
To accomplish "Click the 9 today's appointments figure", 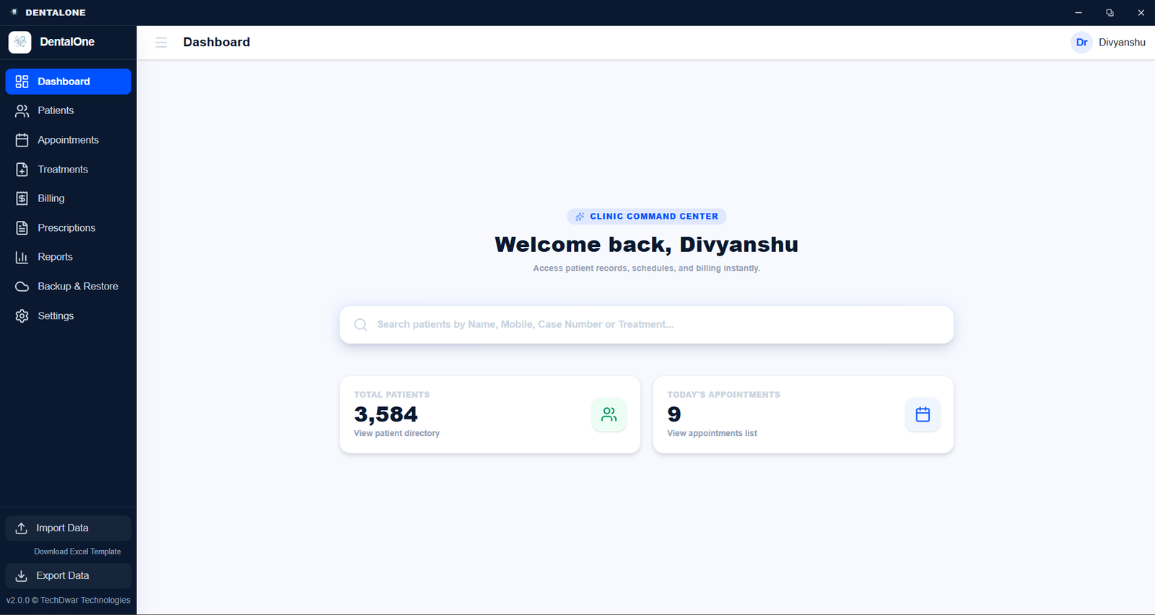I will (674, 414).
